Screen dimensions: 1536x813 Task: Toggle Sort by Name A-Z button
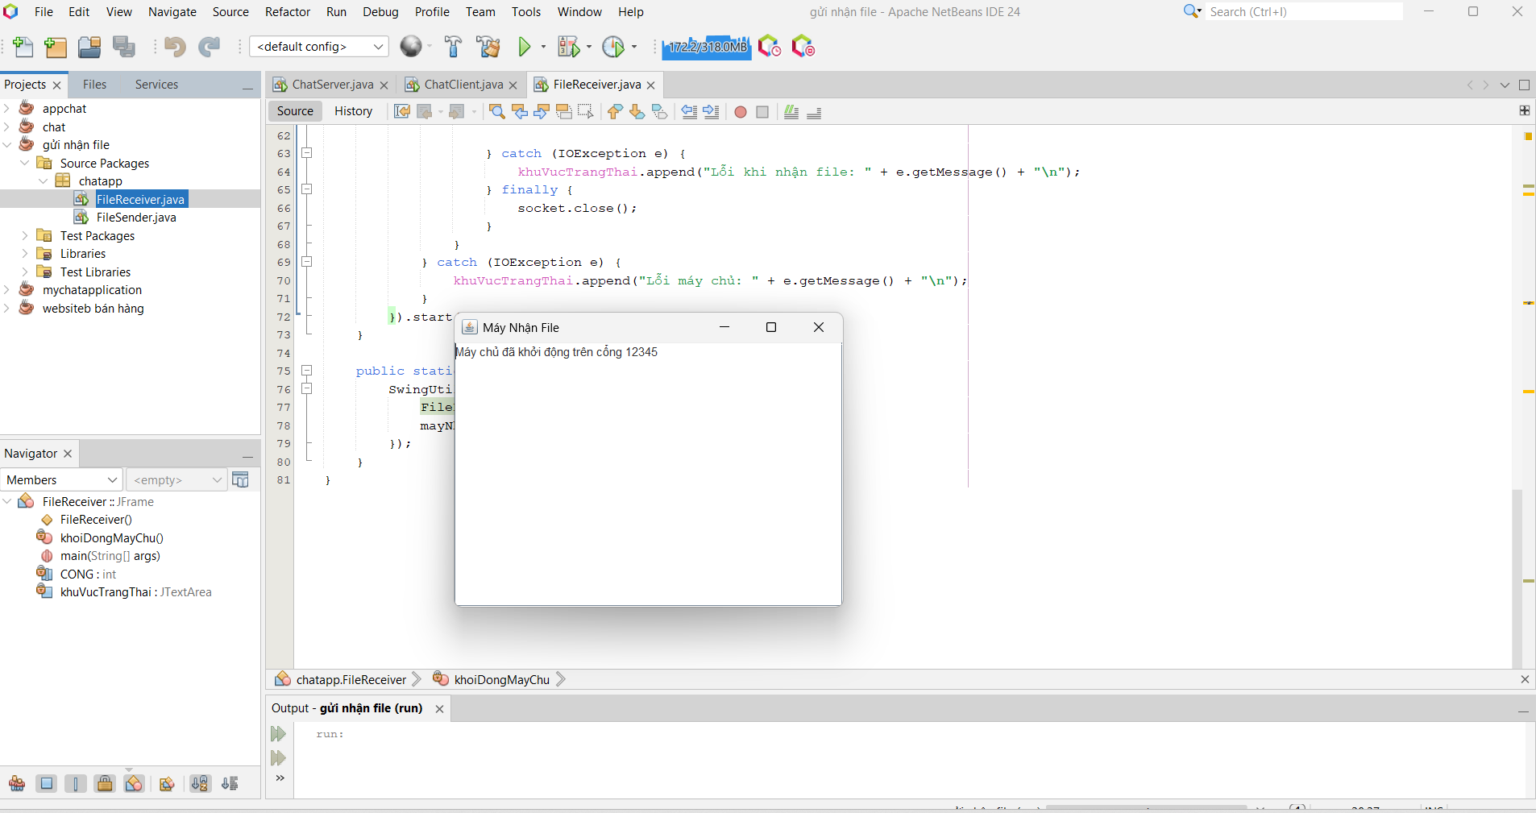pyautogui.click(x=200, y=784)
